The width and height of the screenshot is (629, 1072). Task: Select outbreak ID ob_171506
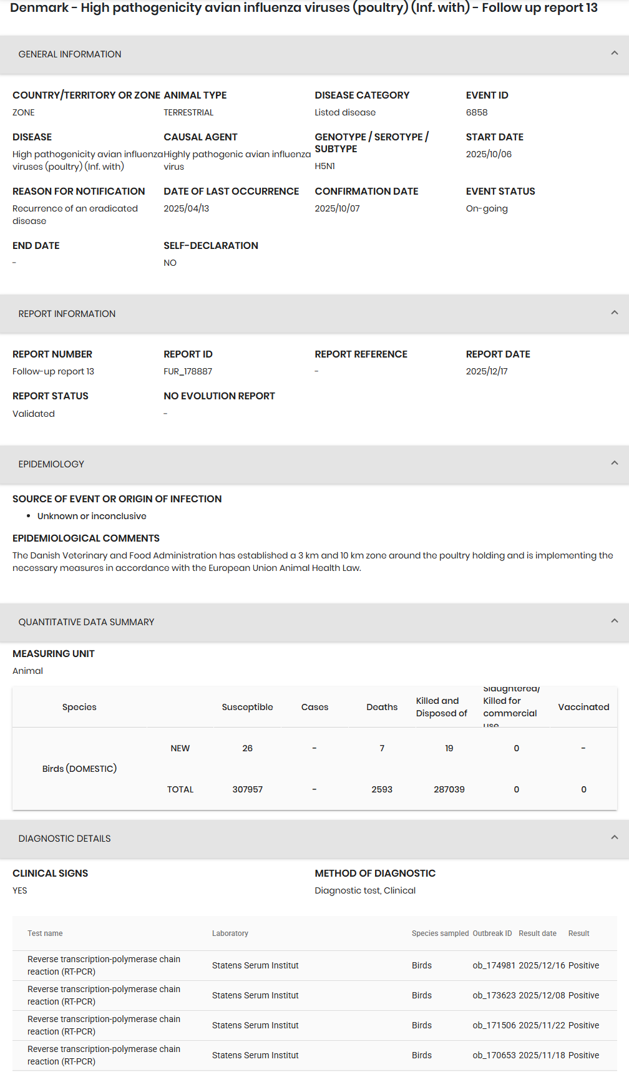click(x=494, y=1025)
